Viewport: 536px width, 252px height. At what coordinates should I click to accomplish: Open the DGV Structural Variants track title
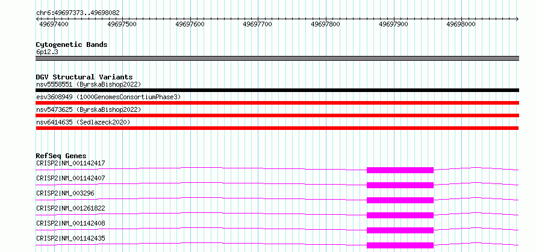[x=84, y=77]
